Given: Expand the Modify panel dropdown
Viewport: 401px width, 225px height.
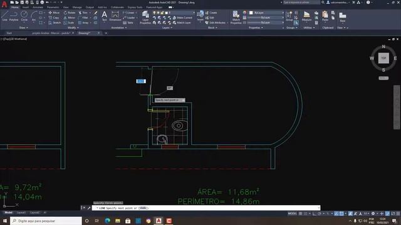Looking at the screenshot, I should click(73, 27).
